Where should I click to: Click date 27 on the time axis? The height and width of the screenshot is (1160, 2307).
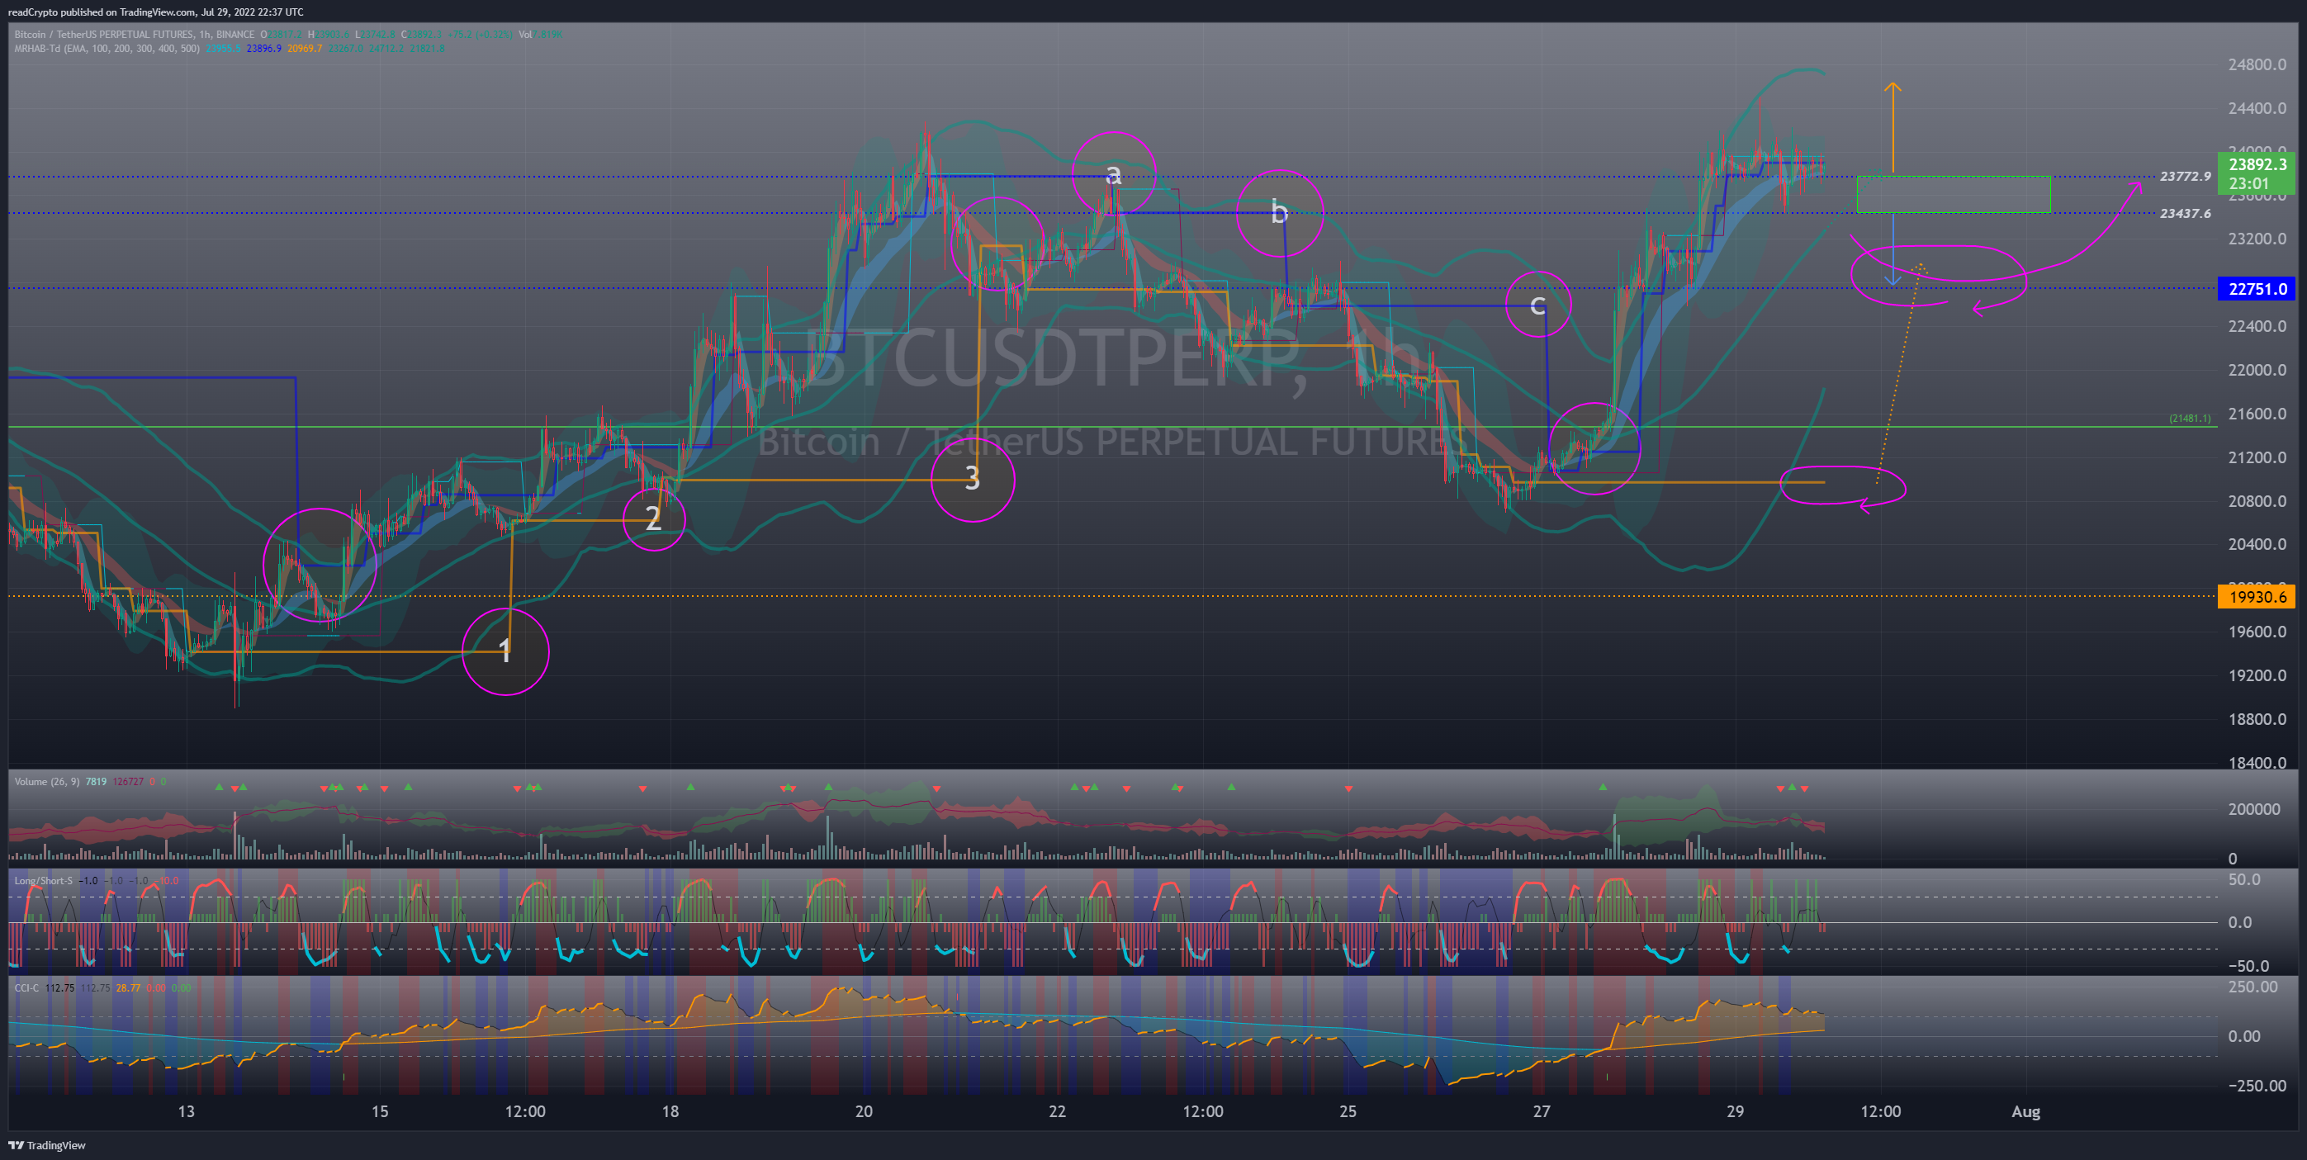pyautogui.click(x=1542, y=1111)
